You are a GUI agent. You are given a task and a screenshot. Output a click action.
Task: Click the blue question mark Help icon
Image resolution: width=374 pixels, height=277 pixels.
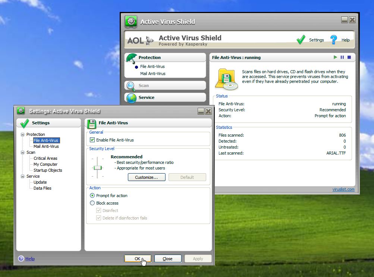tap(333, 40)
